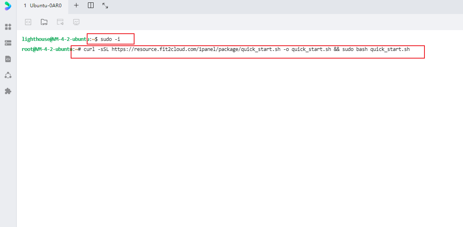Expand terminal to fullscreen with arrows icon
Image resolution: width=463 pixels, height=227 pixels.
(x=105, y=5)
